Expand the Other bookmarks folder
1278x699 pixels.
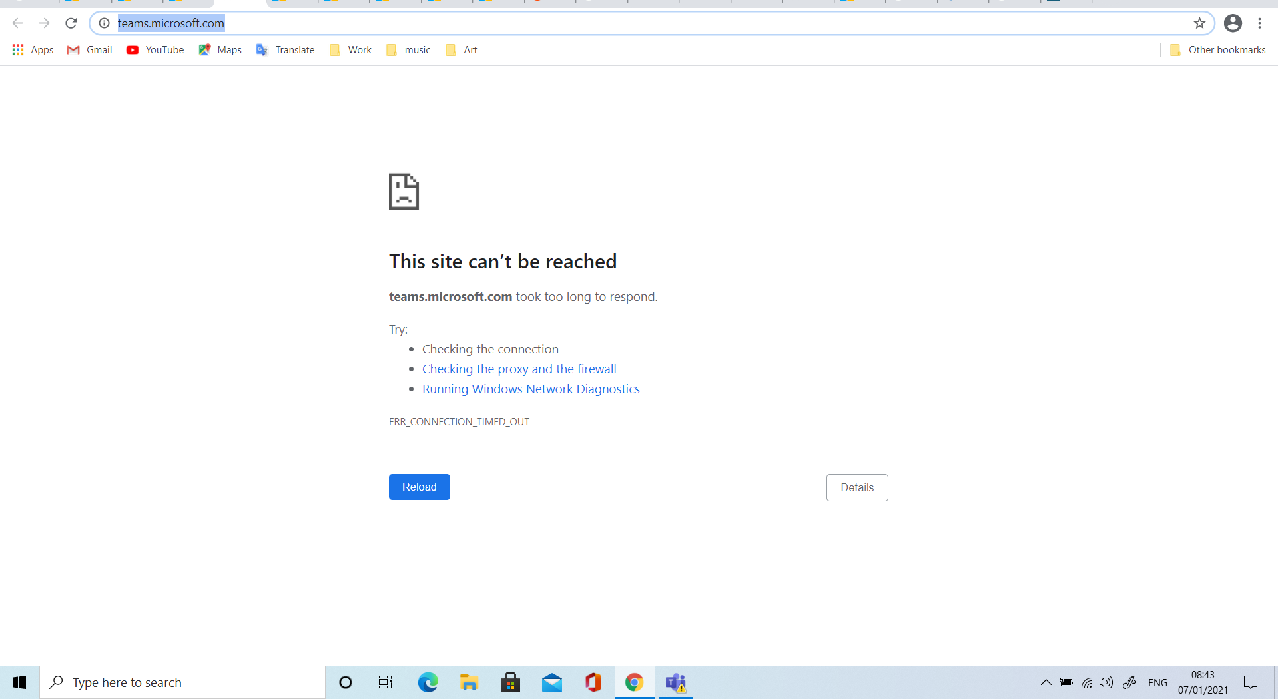pos(1217,50)
